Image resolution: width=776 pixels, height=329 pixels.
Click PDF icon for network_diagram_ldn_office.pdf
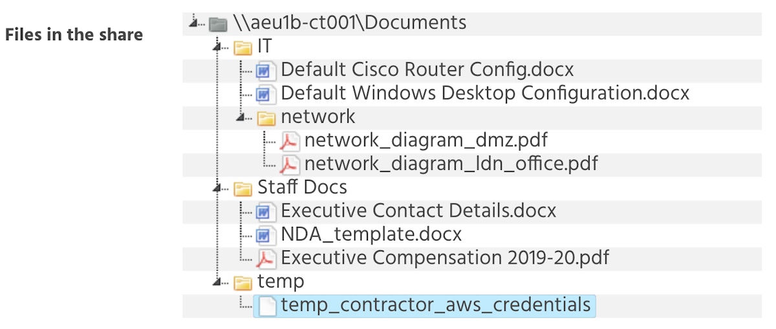pyautogui.click(x=288, y=165)
